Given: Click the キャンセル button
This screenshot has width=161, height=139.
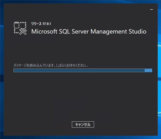Looking at the screenshot, I should (x=83, y=124).
